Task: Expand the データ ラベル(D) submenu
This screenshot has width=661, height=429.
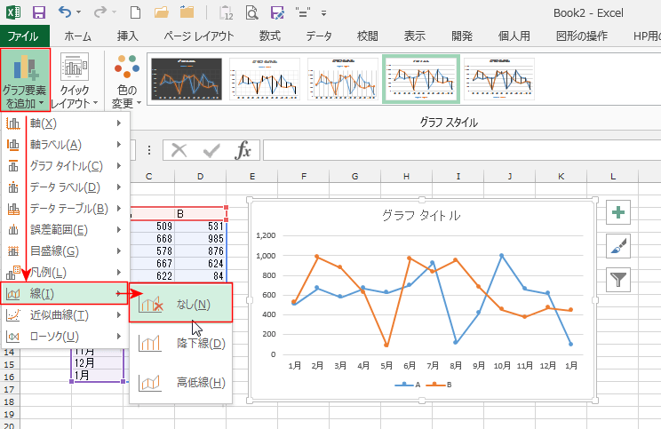Action: (x=65, y=187)
